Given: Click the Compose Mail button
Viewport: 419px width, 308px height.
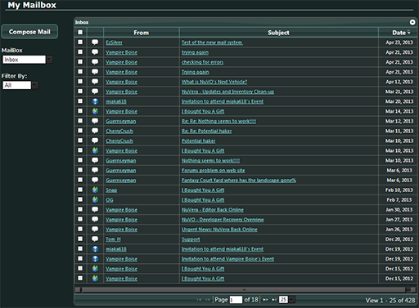Looking at the screenshot, I should (x=29, y=32).
